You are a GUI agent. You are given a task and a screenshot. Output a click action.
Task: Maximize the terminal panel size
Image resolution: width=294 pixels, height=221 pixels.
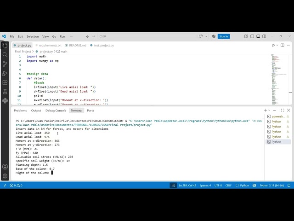coord(283,110)
